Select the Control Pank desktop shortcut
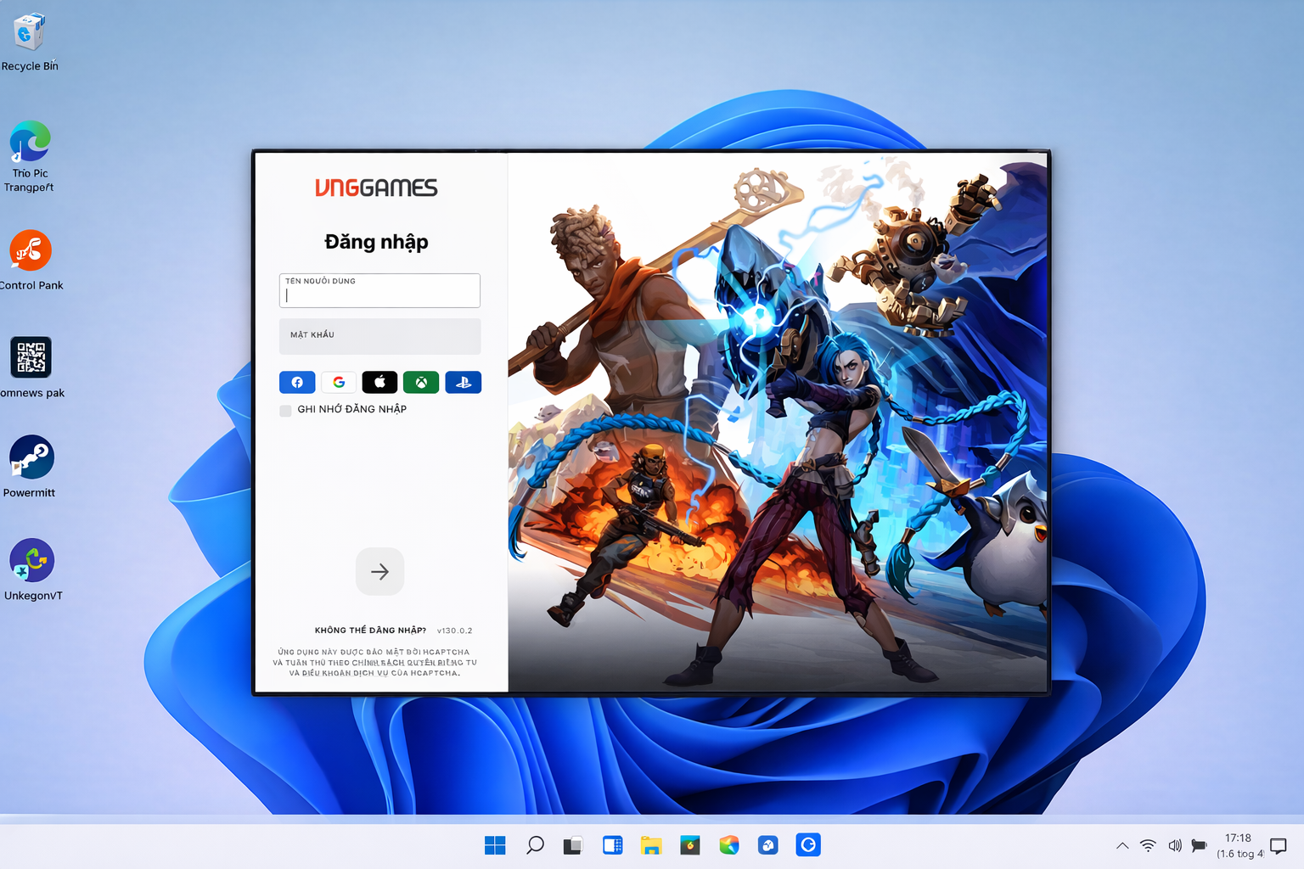The image size is (1304, 869). coord(31,251)
